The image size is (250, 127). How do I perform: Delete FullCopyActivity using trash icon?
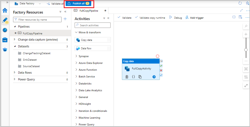(x=127, y=77)
